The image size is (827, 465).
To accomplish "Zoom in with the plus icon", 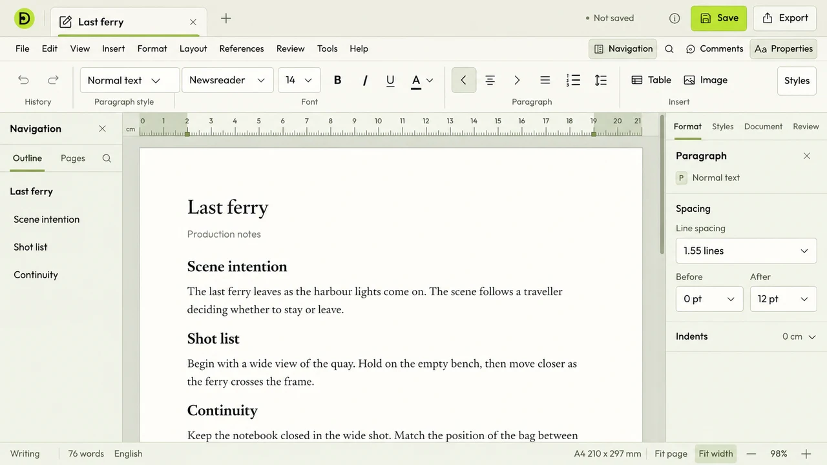I will click(806, 454).
